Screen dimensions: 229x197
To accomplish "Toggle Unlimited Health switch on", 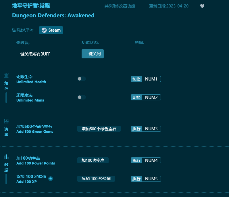I will [x=82, y=79].
